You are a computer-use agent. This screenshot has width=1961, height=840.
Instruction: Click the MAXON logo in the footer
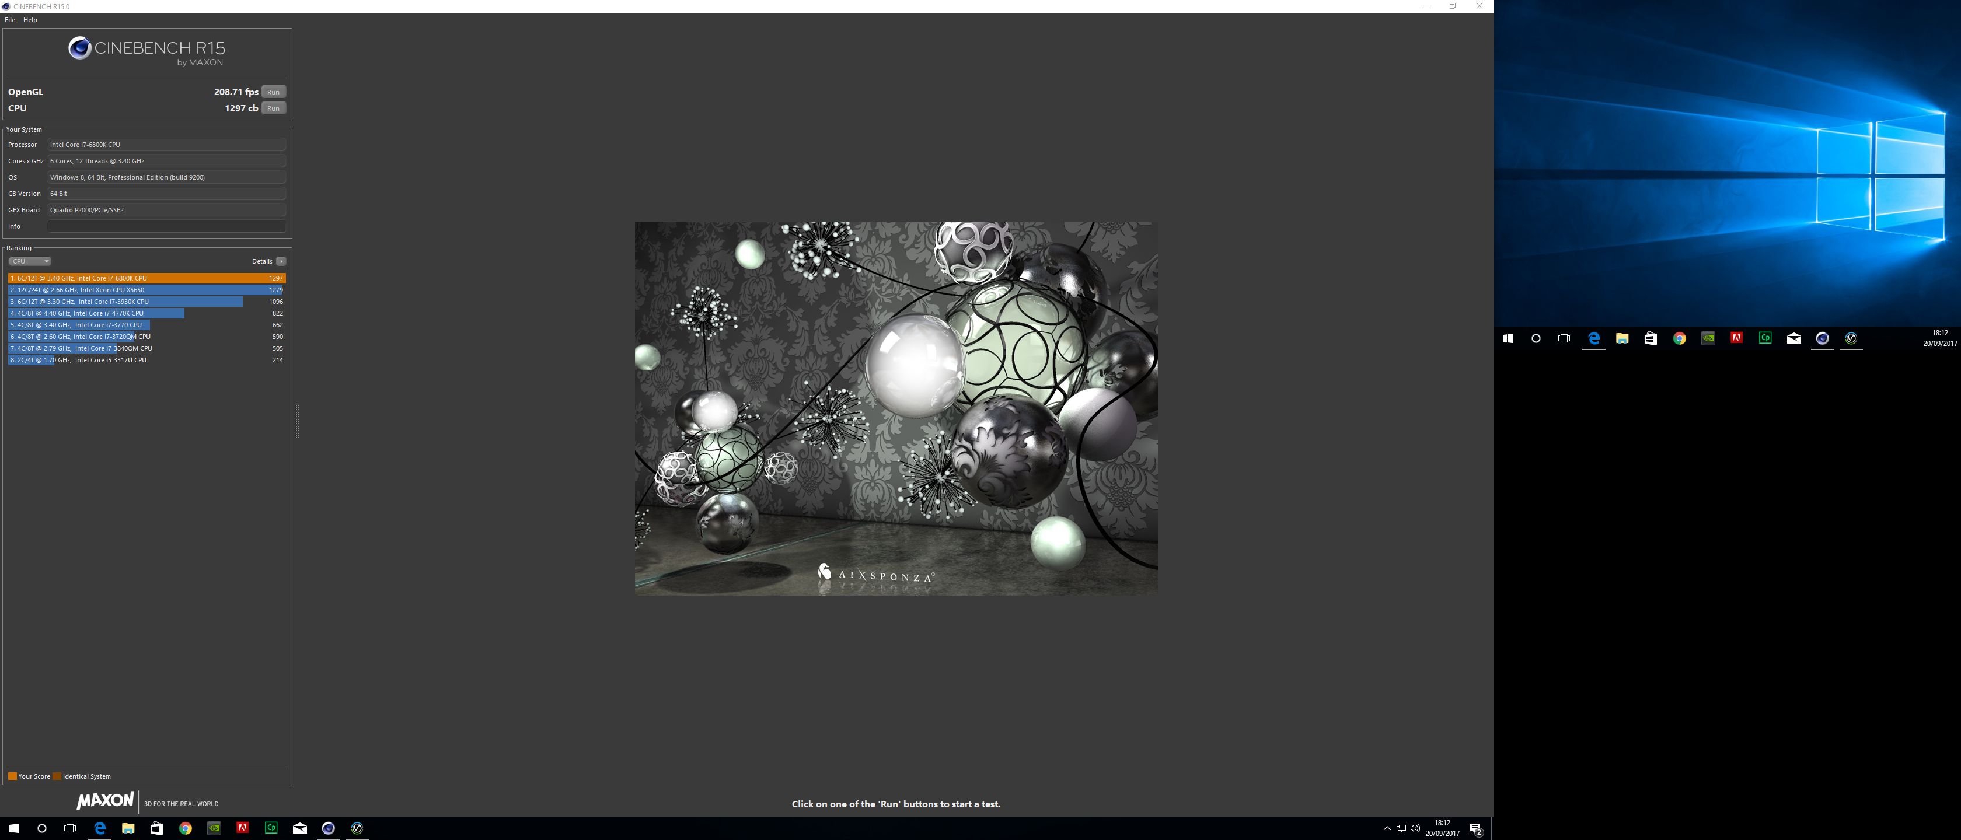click(x=105, y=800)
